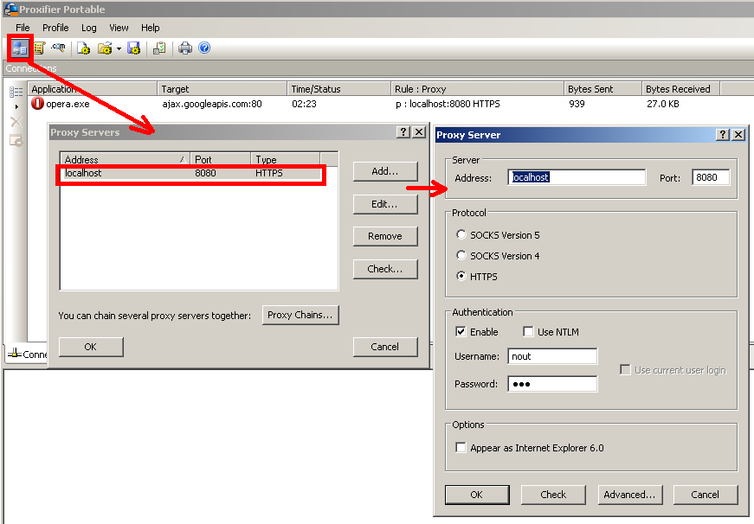Select the SOCKS Version 5 protocol
The width and height of the screenshot is (754, 524).
click(461, 234)
